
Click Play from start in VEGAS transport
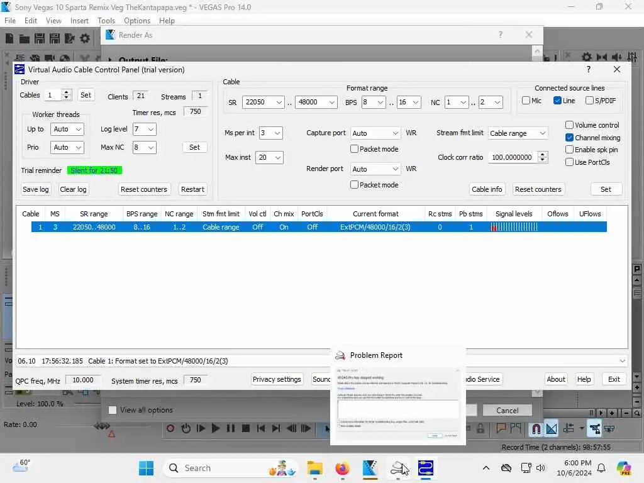click(x=201, y=428)
